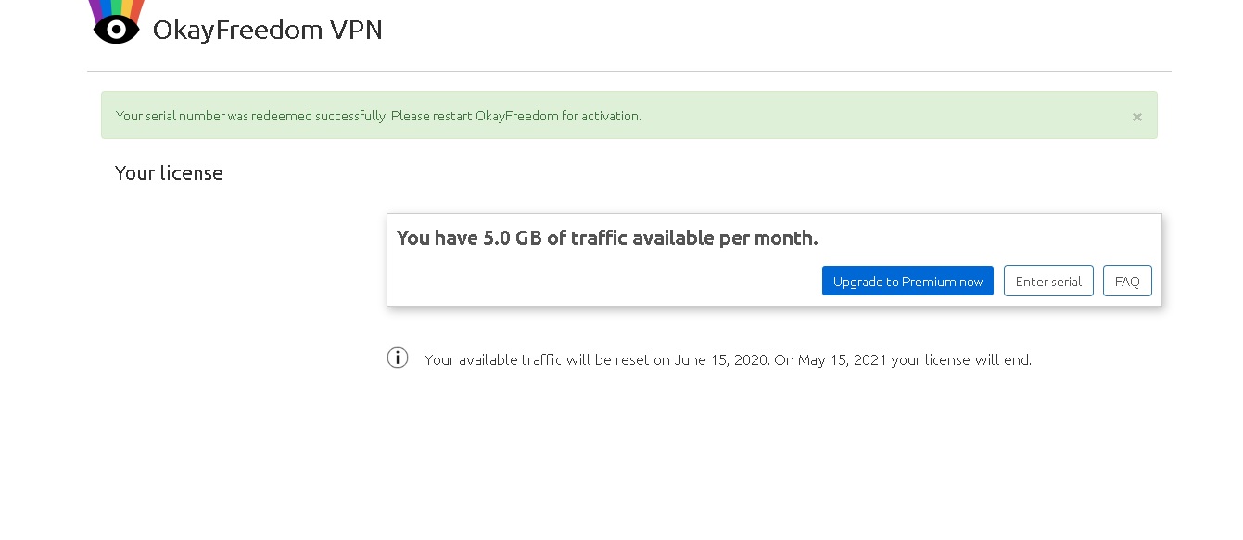Click the info icon beside traffic reset note
The image size is (1243, 540).
pos(398,358)
